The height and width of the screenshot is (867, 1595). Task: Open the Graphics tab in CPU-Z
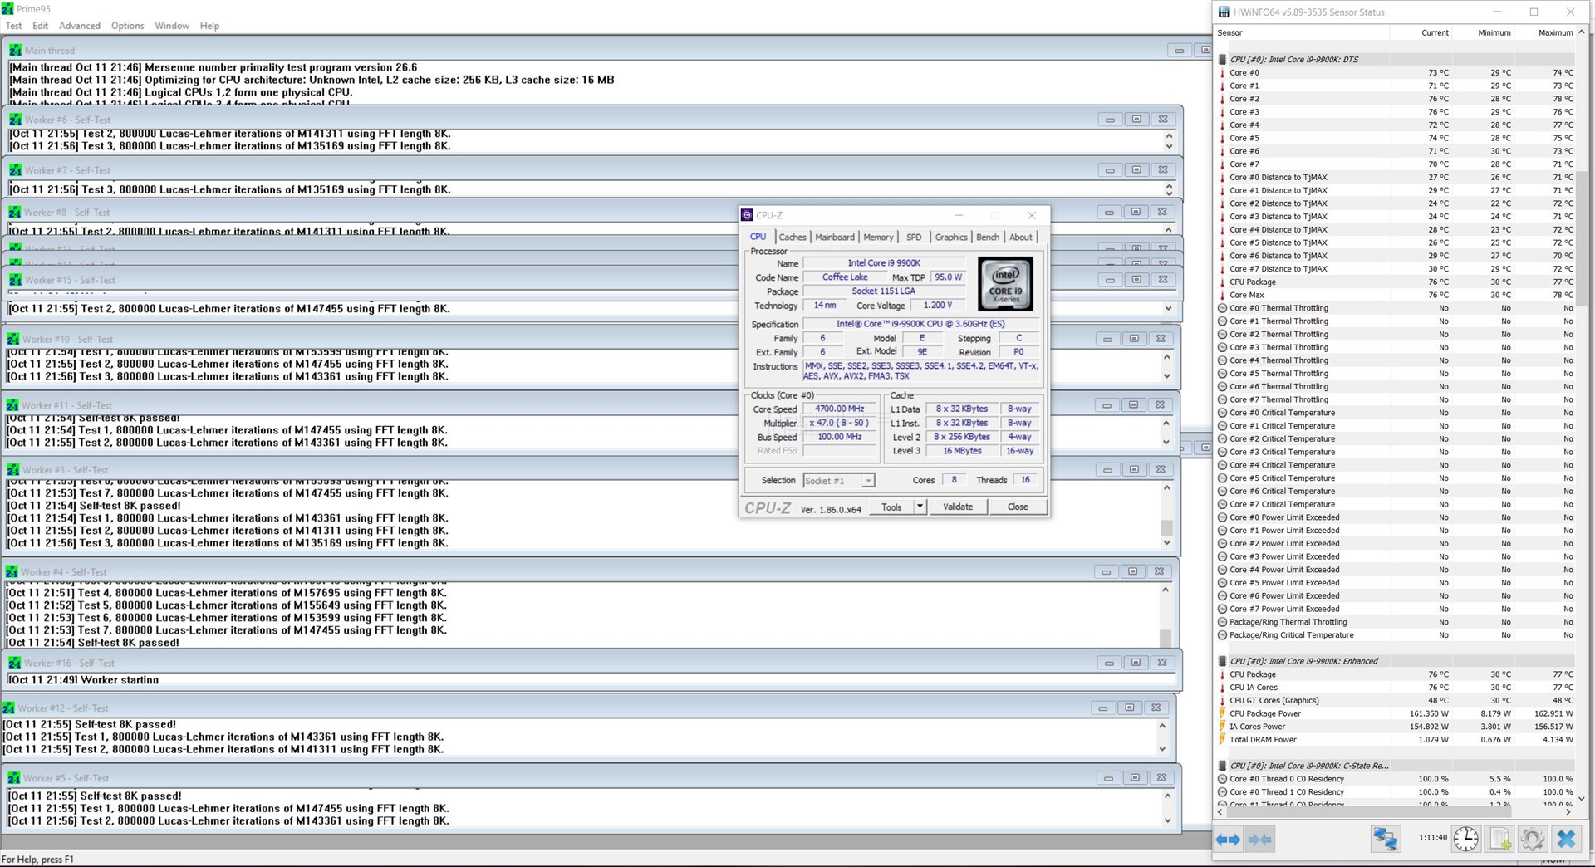click(951, 237)
